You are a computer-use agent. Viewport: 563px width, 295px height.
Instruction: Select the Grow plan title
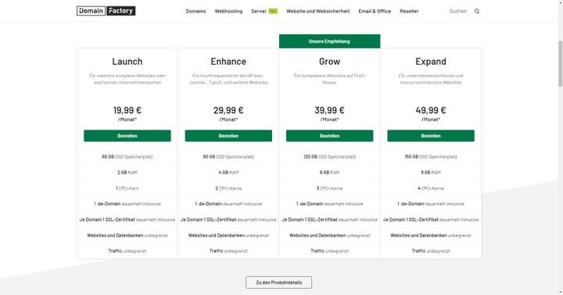(x=330, y=62)
